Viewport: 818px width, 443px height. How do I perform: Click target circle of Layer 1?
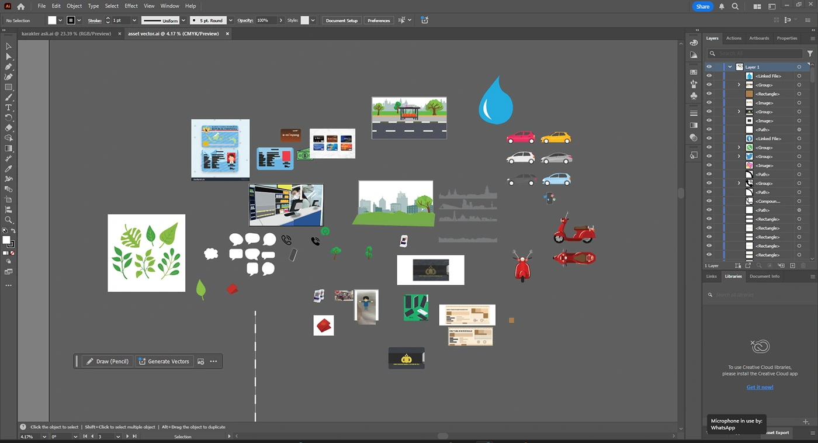[799, 67]
